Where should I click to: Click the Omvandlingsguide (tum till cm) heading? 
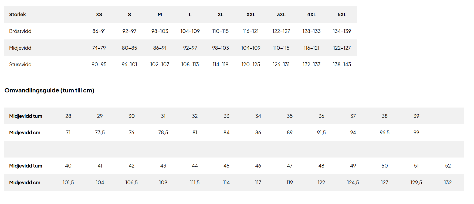coord(49,91)
